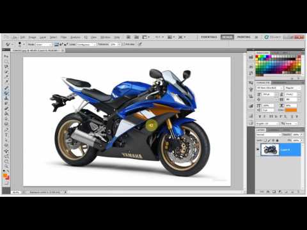The image size is (307, 230).
Task: Open the tool preset picker
Action: pos(10,44)
